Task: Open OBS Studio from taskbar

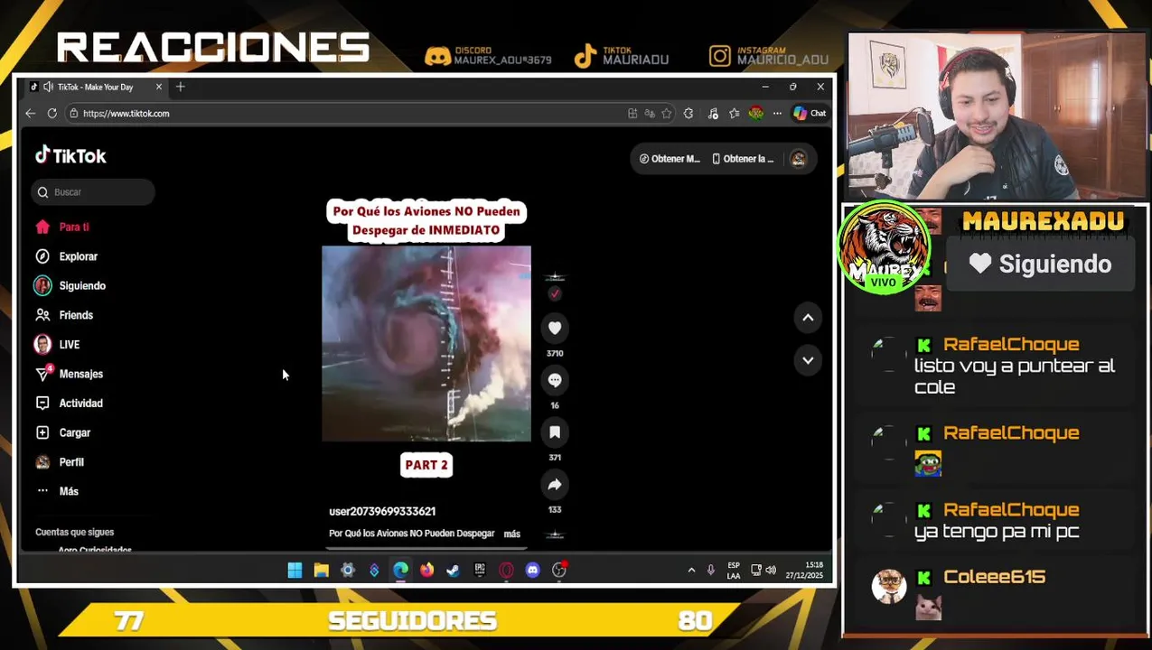Action: 559,570
